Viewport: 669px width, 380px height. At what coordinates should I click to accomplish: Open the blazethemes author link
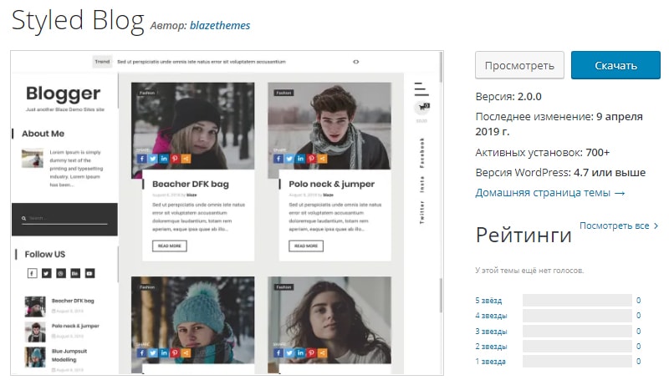pyautogui.click(x=220, y=26)
